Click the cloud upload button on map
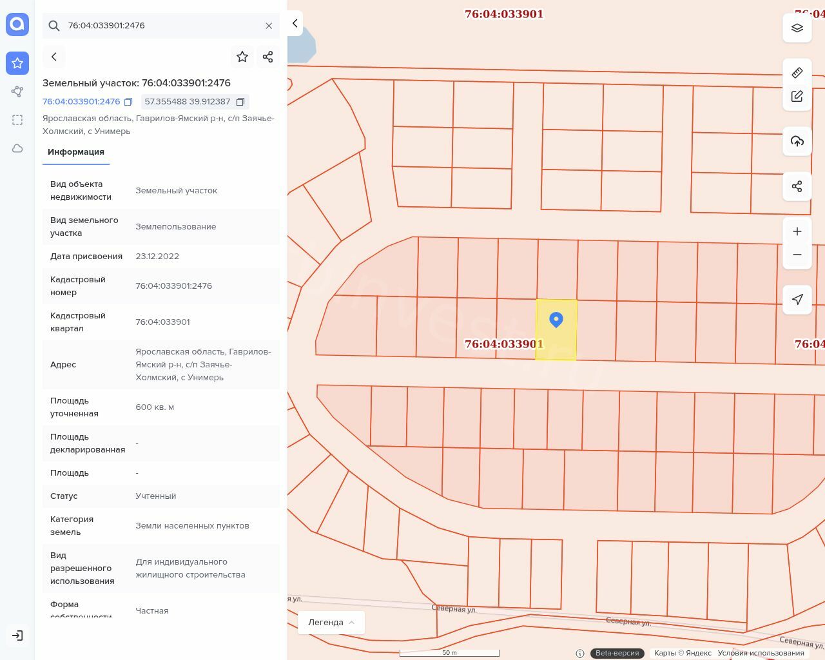 [797, 141]
